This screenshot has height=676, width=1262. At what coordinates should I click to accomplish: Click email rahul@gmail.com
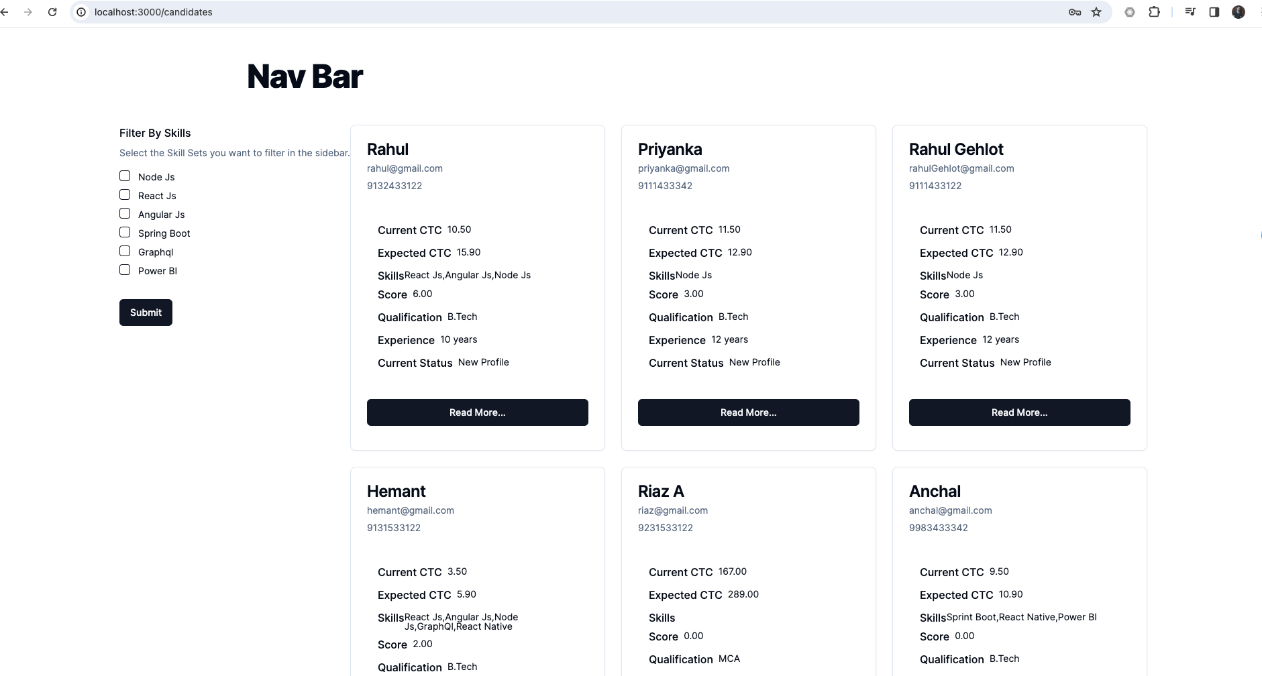405,168
